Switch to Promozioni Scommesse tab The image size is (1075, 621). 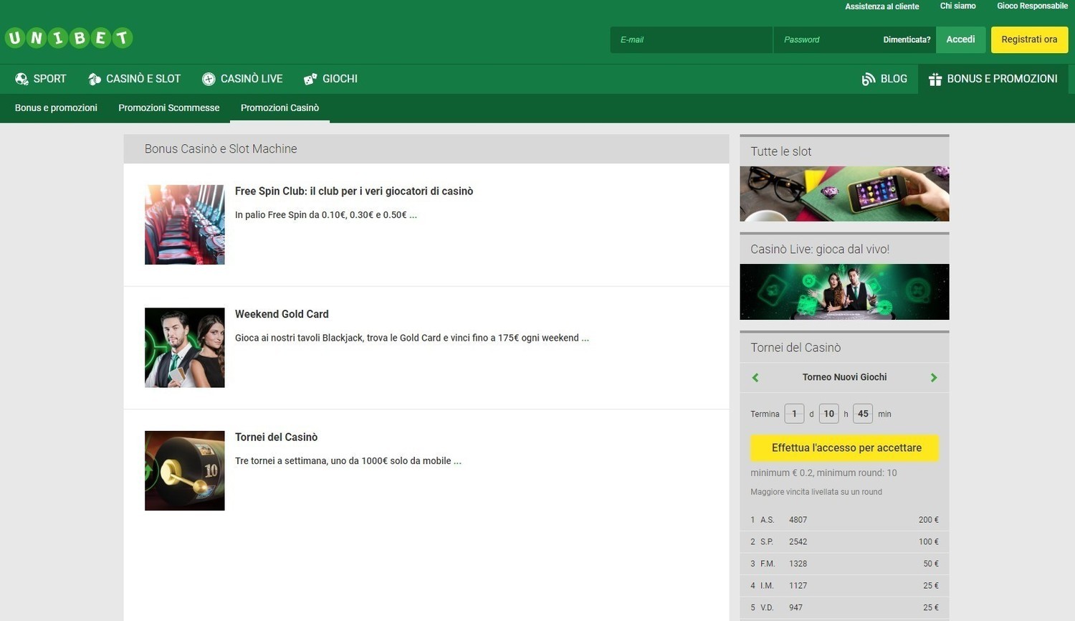(x=169, y=108)
